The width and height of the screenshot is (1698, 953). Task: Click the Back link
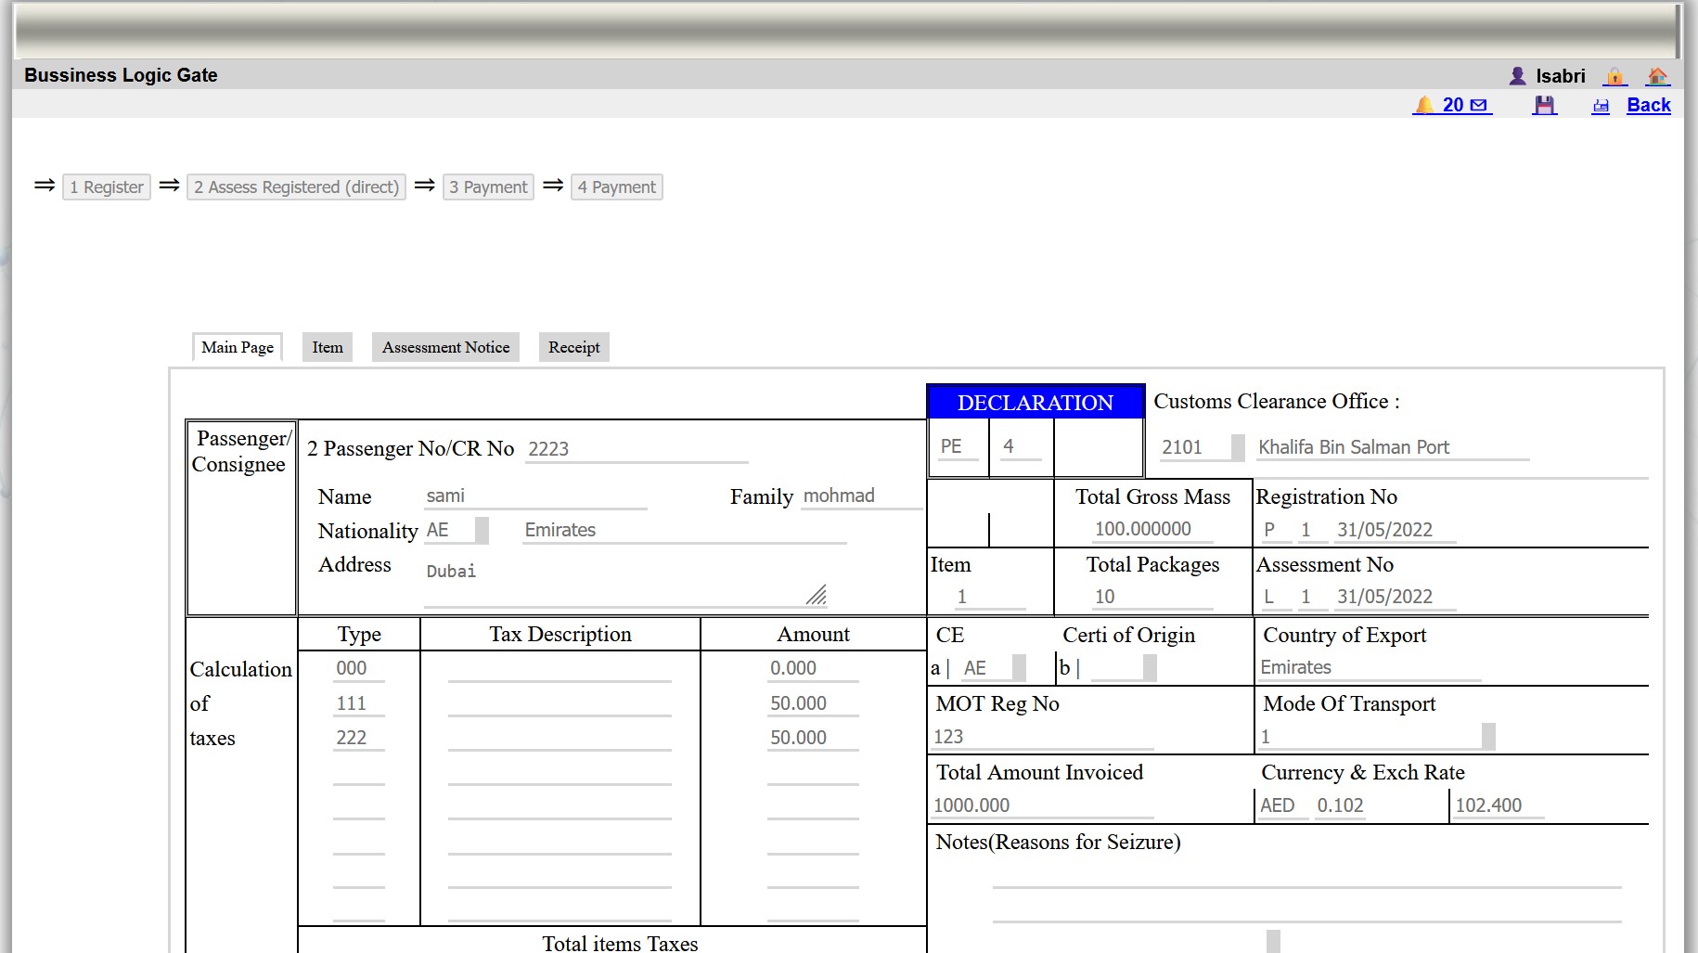[1648, 106]
